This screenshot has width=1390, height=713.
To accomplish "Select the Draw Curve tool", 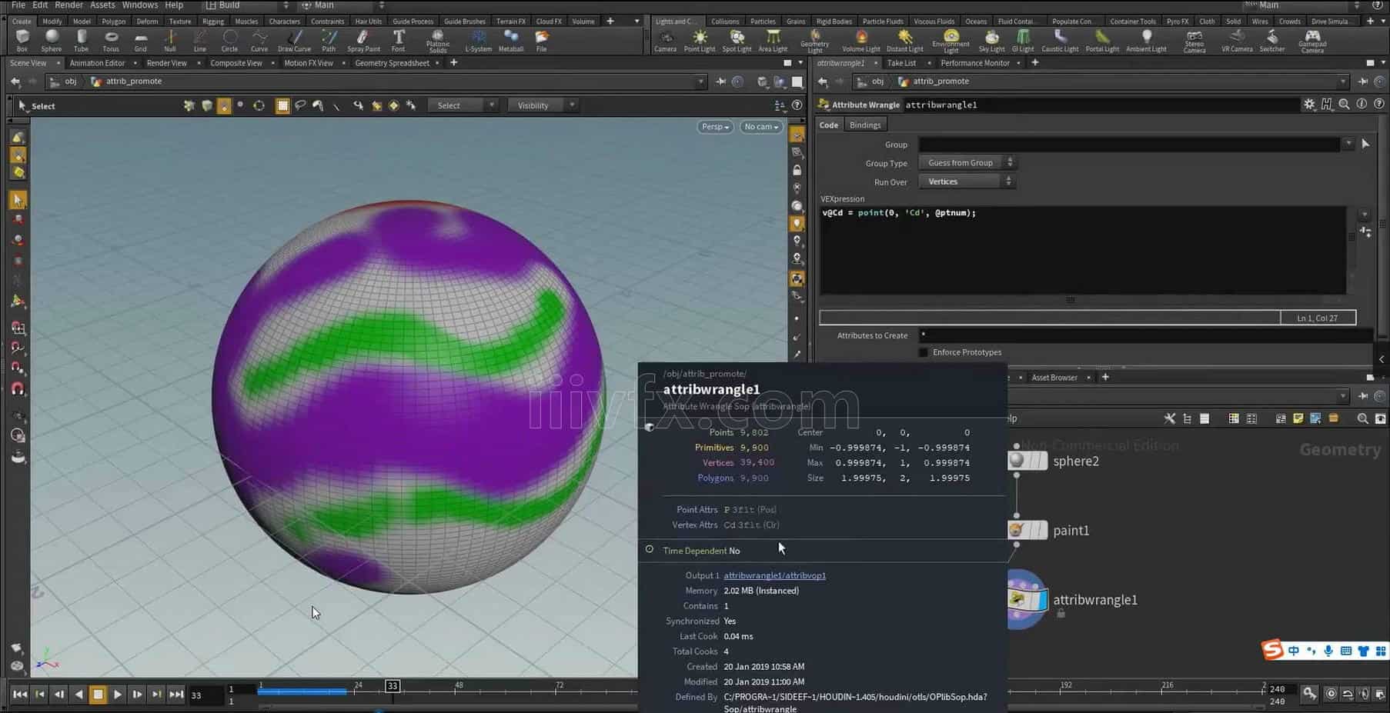I will (294, 41).
